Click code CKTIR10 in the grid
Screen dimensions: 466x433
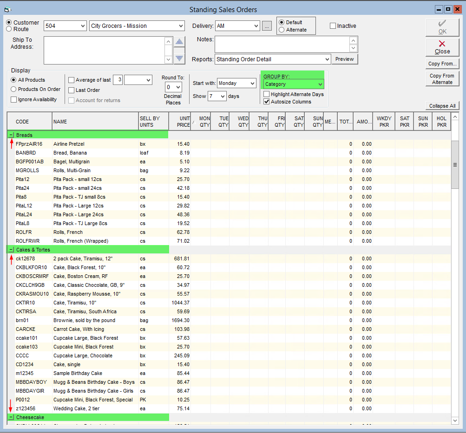click(25, 303)
